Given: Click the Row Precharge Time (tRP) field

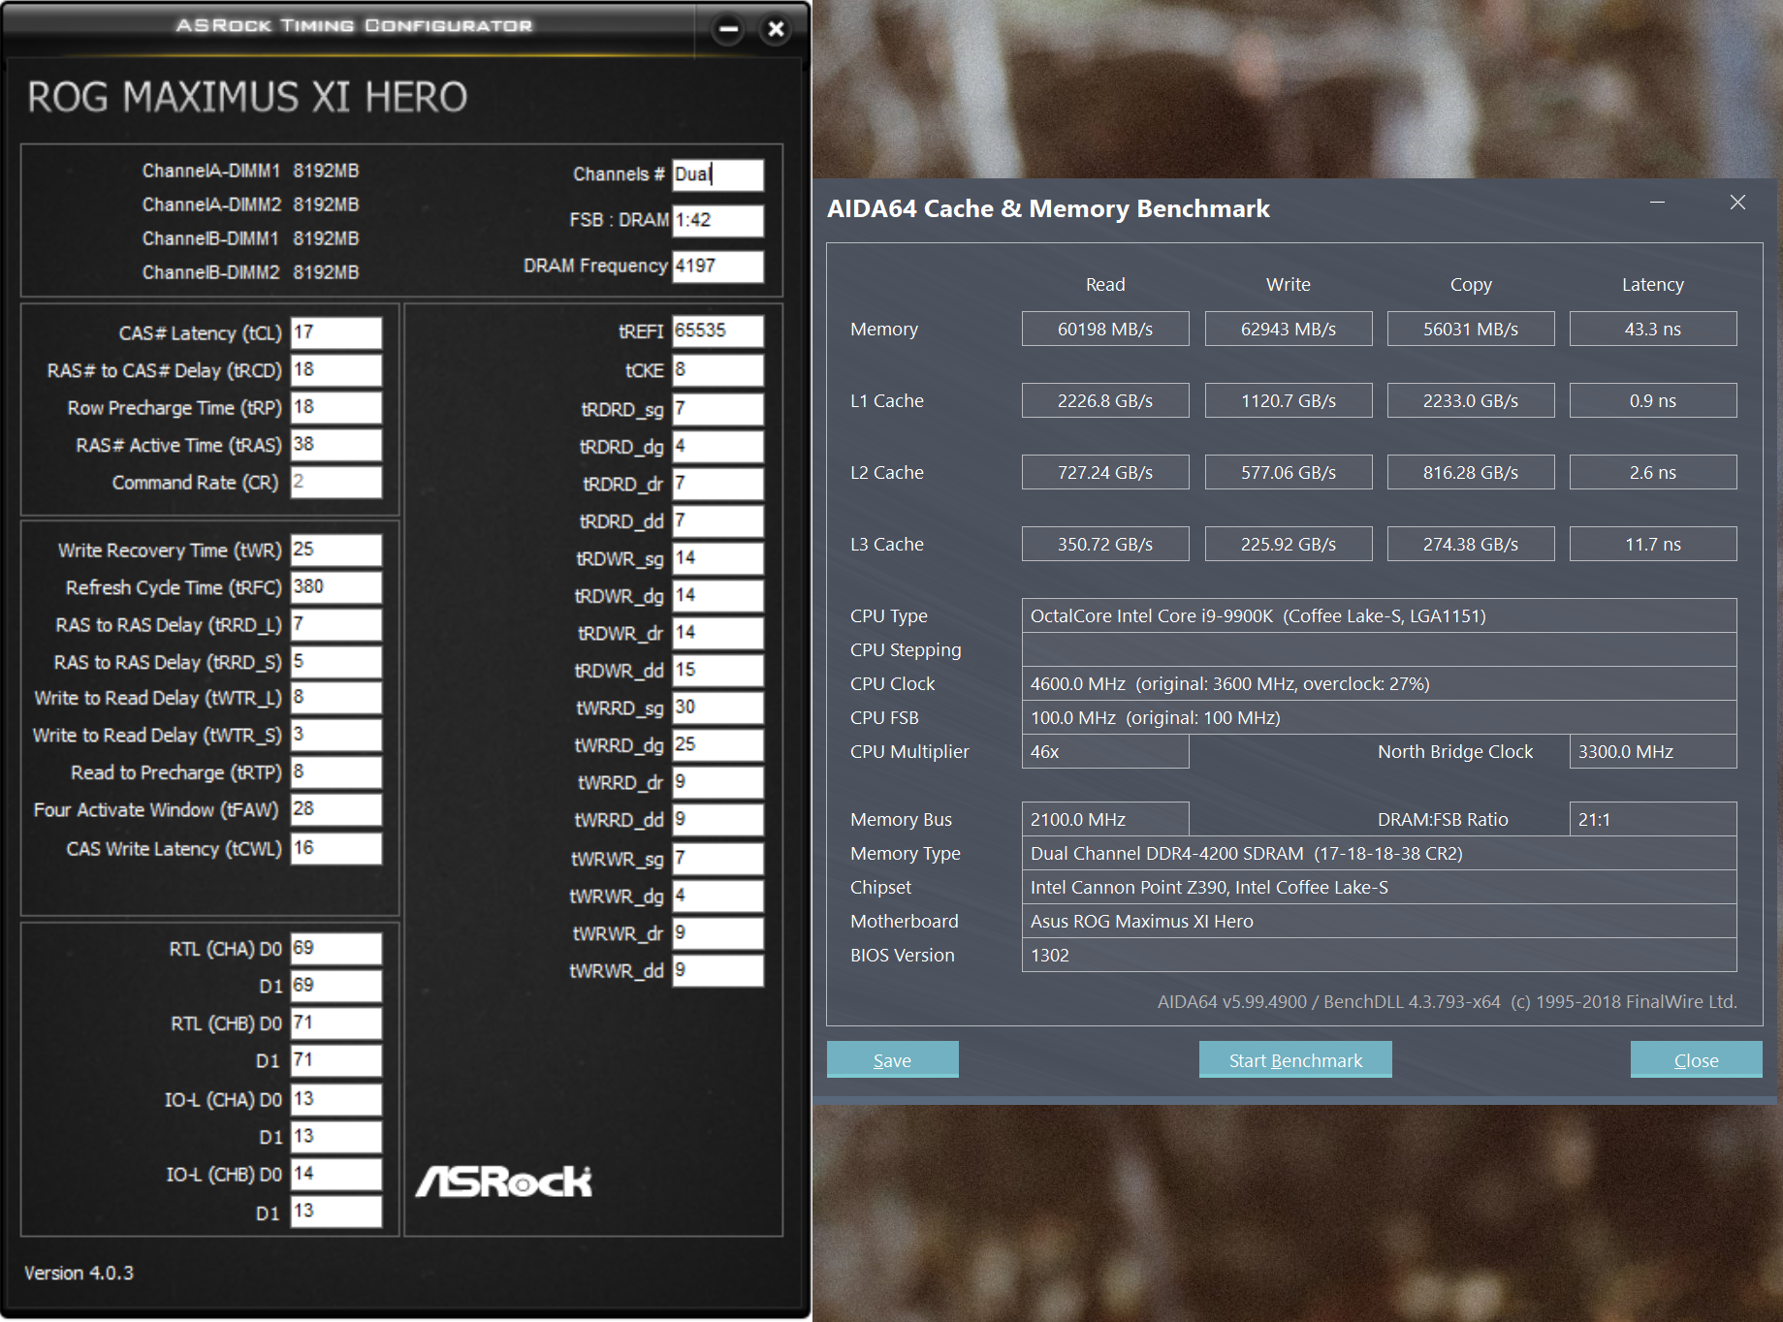Looking at the screenshot, I should click(336, 407).
